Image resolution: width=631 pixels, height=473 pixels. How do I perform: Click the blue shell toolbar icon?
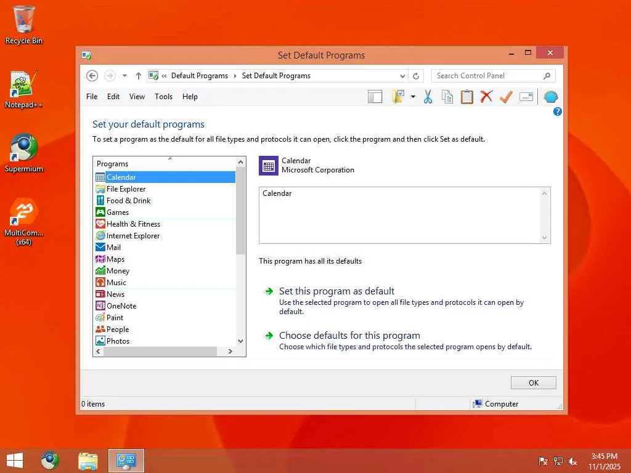pos(550,97)
